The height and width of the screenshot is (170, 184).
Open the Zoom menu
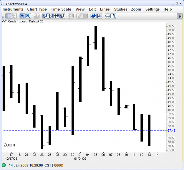coord(136,9)
